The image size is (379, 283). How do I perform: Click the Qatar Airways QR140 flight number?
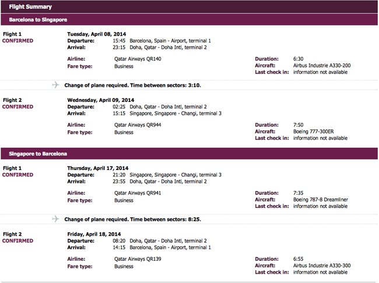(x=137, y=59)
